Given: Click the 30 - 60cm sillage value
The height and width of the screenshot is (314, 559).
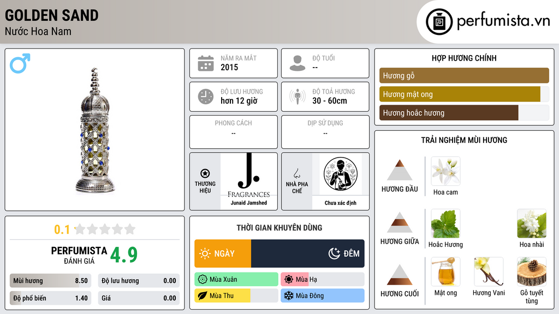Looking at the screenshot, I should (x=330, y=101).
